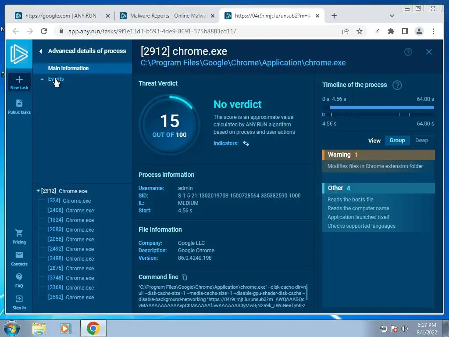This screenshot has height=337, width=449.
Task: Open File Explorer from taskbar
Action: click(x=39, y=328)
